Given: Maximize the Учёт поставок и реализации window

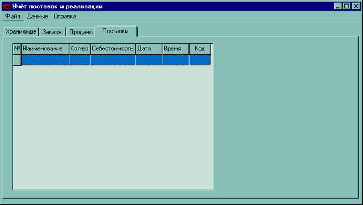Looking at the screenshot, I should (x=346, y=6).
